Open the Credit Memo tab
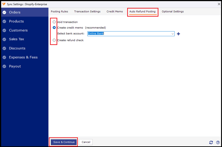Screen dimensions: 222x147 115,12
